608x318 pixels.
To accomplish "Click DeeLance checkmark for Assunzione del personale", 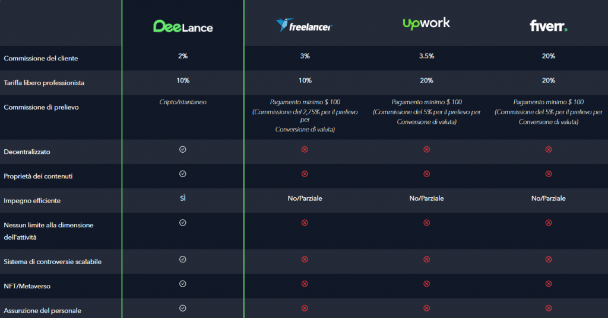I will point(183,308).
